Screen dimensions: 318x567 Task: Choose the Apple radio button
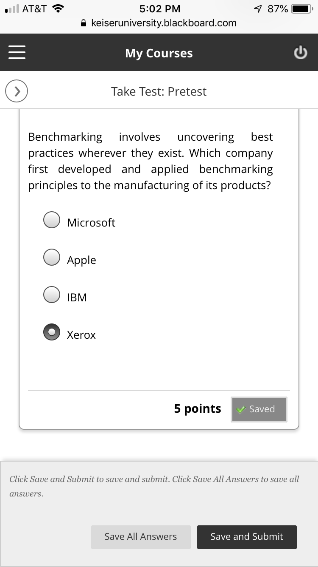click(52, 257)
